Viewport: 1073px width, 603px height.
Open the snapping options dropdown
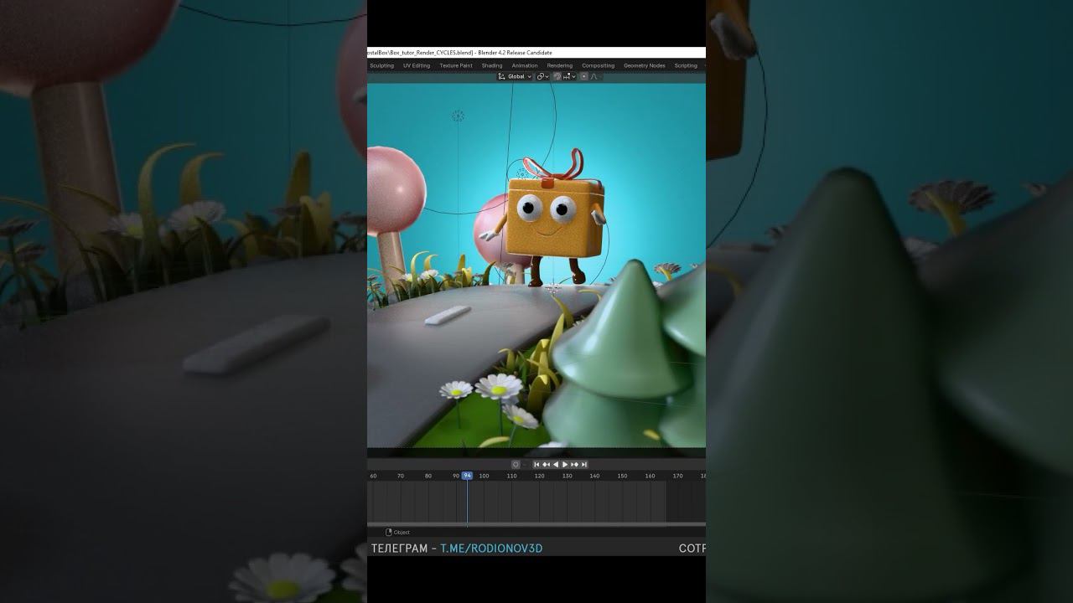[569, 76]
